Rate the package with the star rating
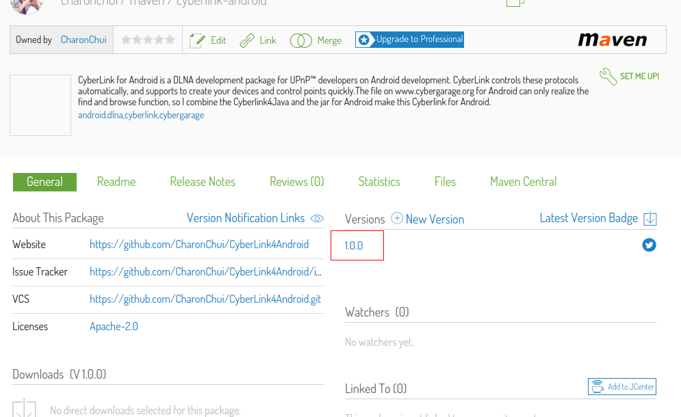Image resolution: width=681 pixels, height=417 pixels. 148,40
